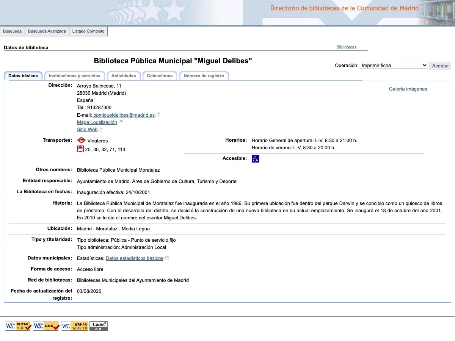Switch to the Actividades tab
Viewport: 455px width, 341px height.
point(124,76)
